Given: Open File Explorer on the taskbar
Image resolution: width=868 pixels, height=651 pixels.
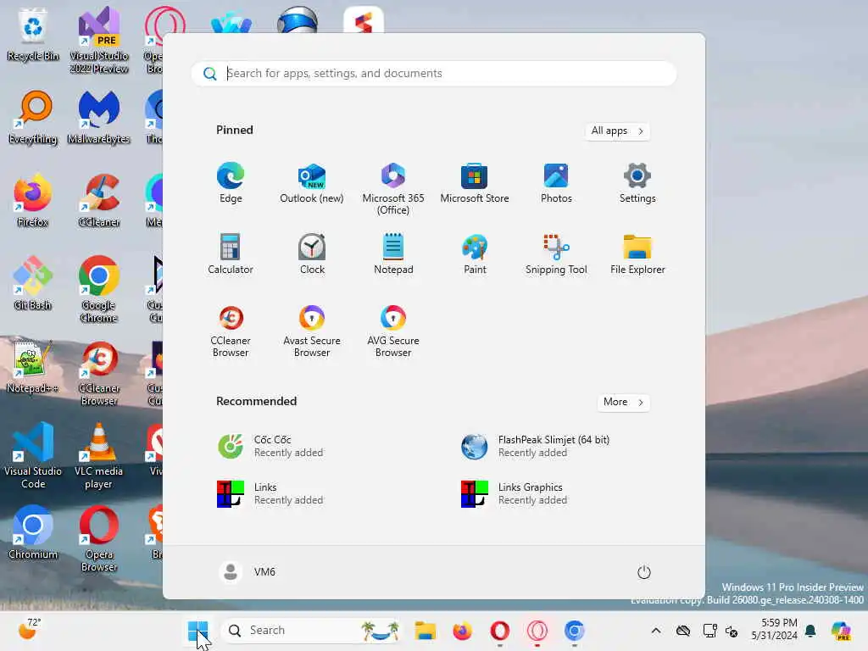Looking at the screenshot, I should 426,631.
